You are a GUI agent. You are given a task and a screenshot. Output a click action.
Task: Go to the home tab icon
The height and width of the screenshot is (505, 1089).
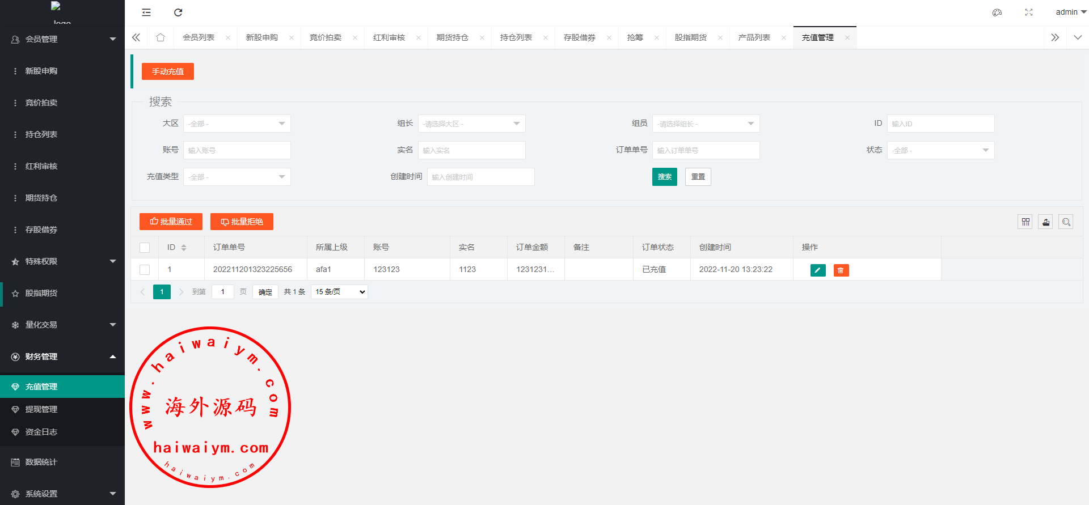tap(161, 37)
